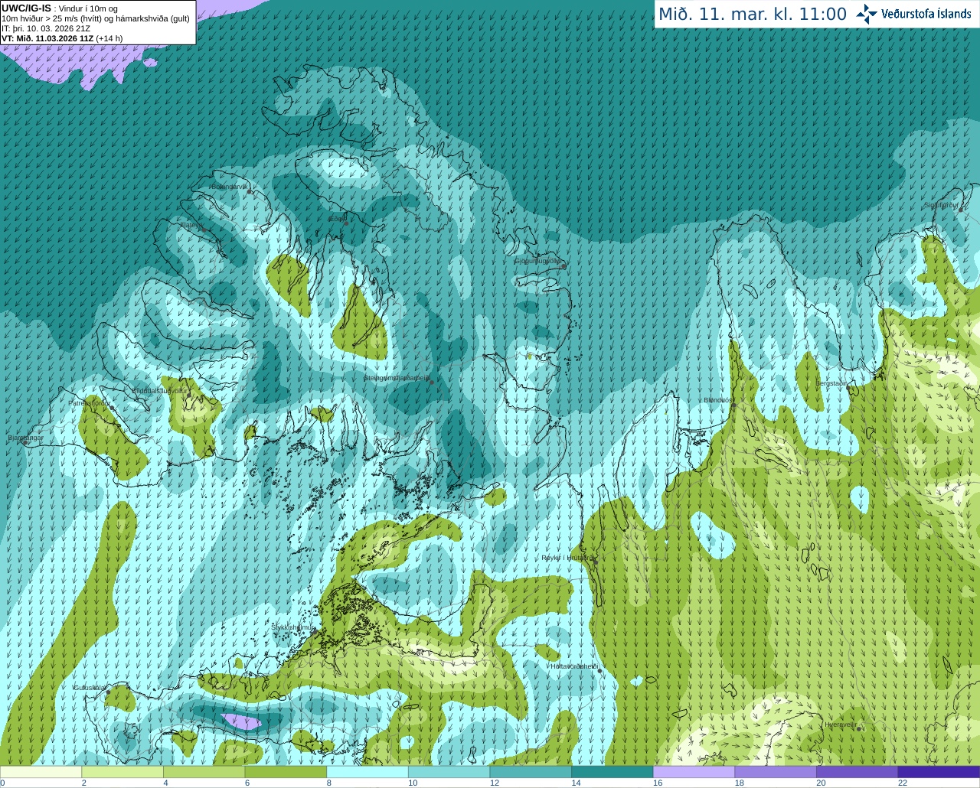Click the Holtavörðuheiði station marker
Screen dimensions: 980x788
(599, 671)
